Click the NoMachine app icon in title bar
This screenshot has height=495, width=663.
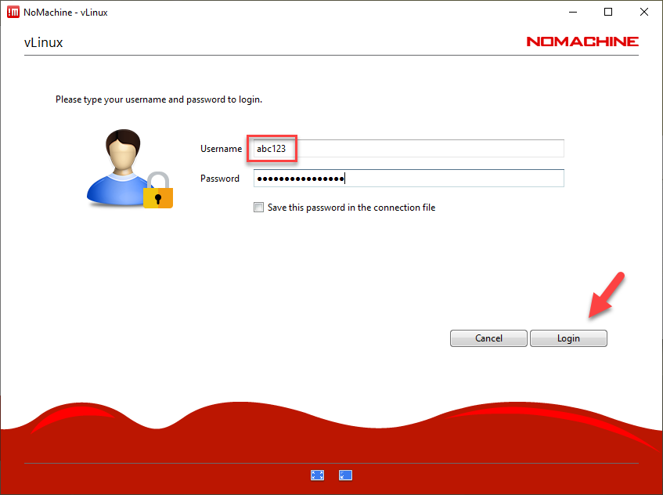13,13
